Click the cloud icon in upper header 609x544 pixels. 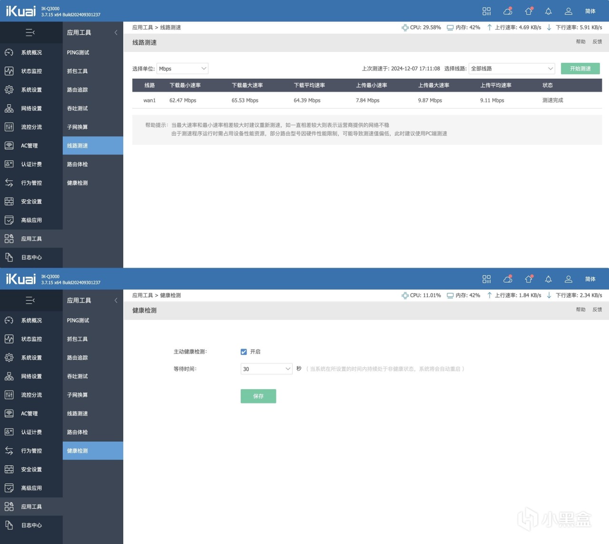pos(508,11)
